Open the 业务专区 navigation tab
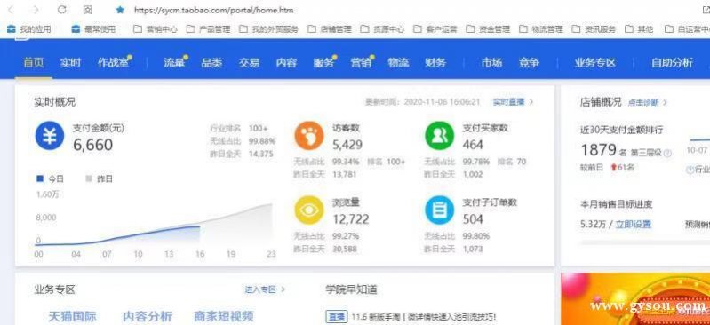710x325 pixels. point(595,63)
